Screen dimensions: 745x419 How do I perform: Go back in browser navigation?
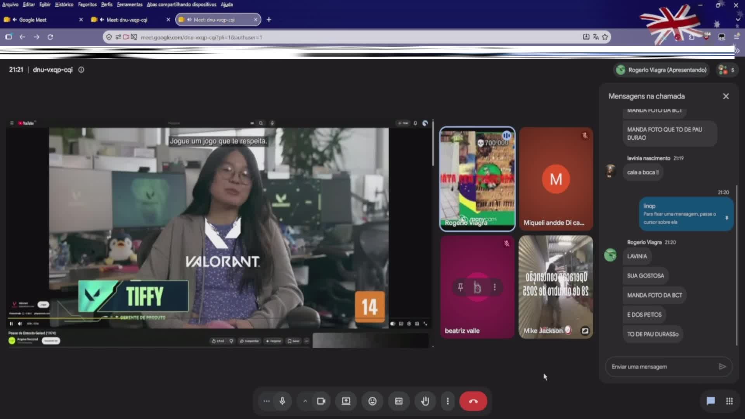click(x=22, y=37)
